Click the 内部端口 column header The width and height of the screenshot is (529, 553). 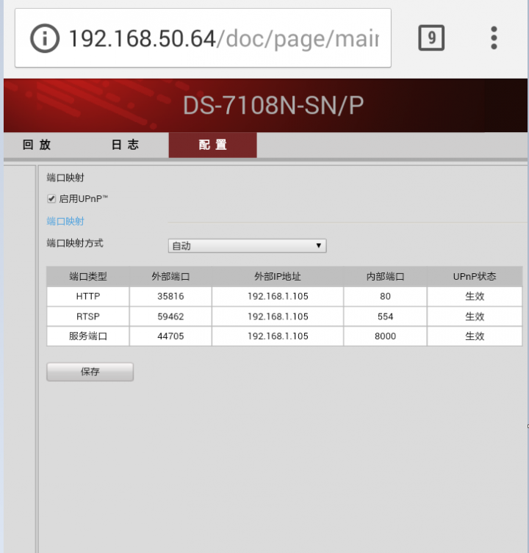[385, 276]
